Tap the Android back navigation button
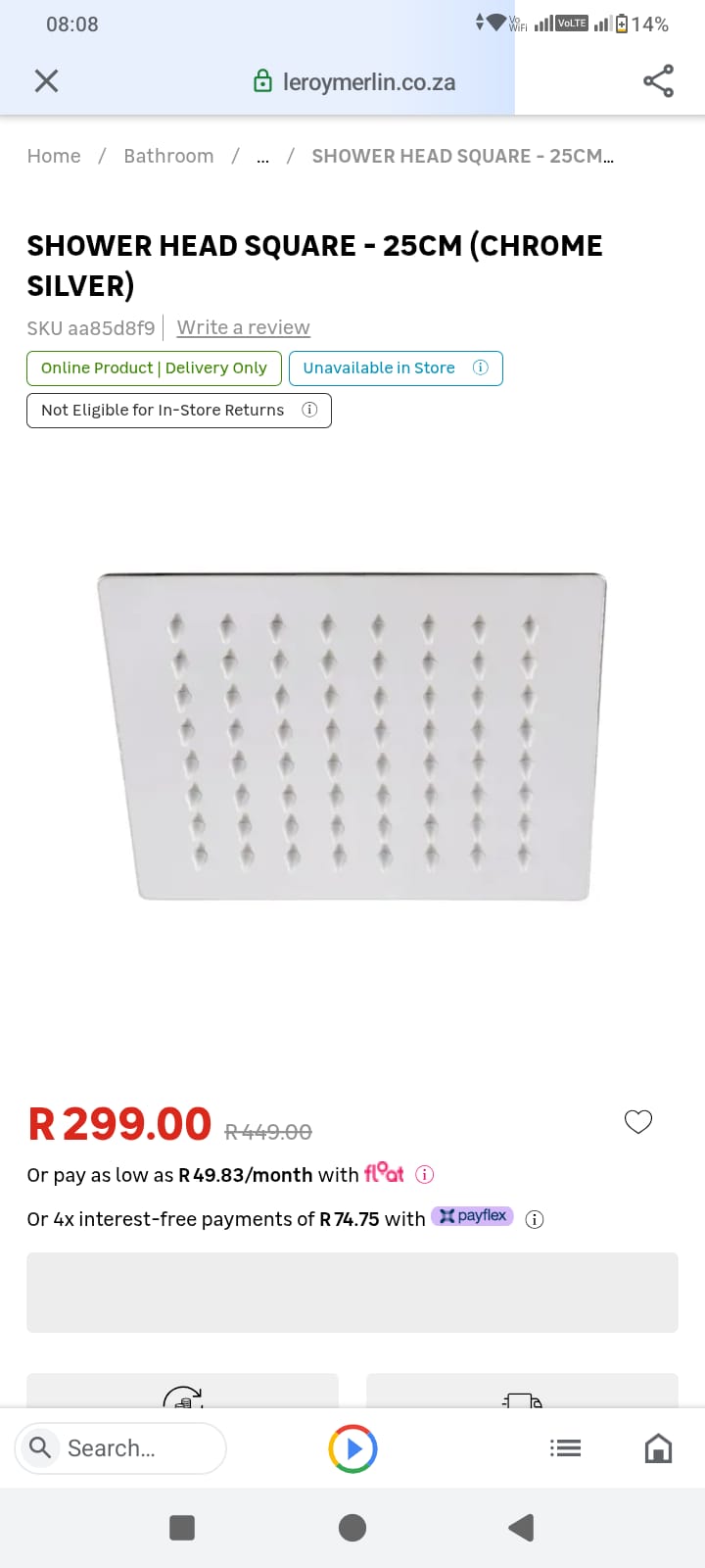This screenshot has height=1568, width=705. pos(521,1528)
